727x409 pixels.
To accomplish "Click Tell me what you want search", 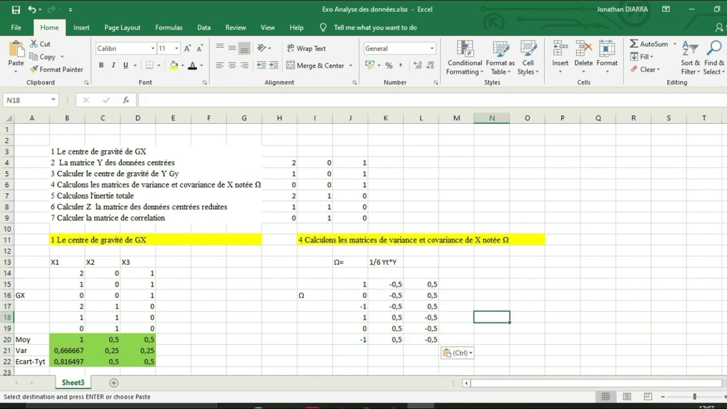I will pyautogui.click(x=375, y=27).
